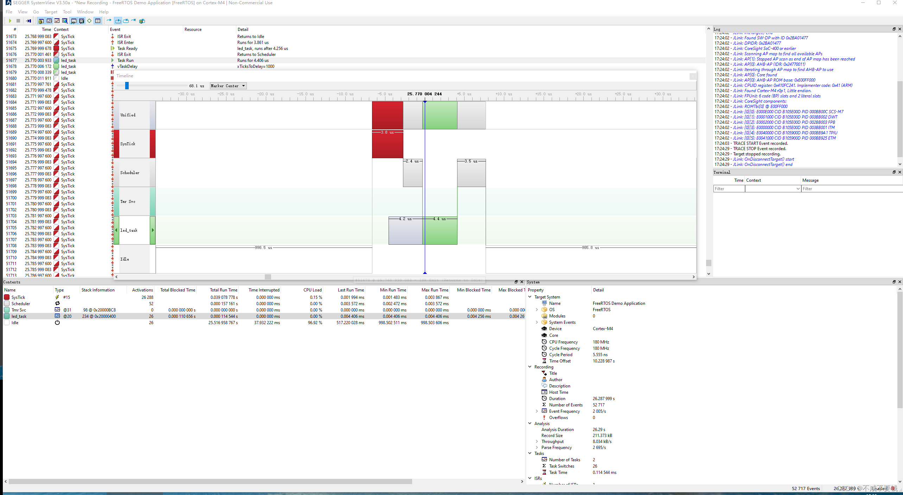Open the View menu
Screen dimensions: 903x495
(x=23, y=12)
